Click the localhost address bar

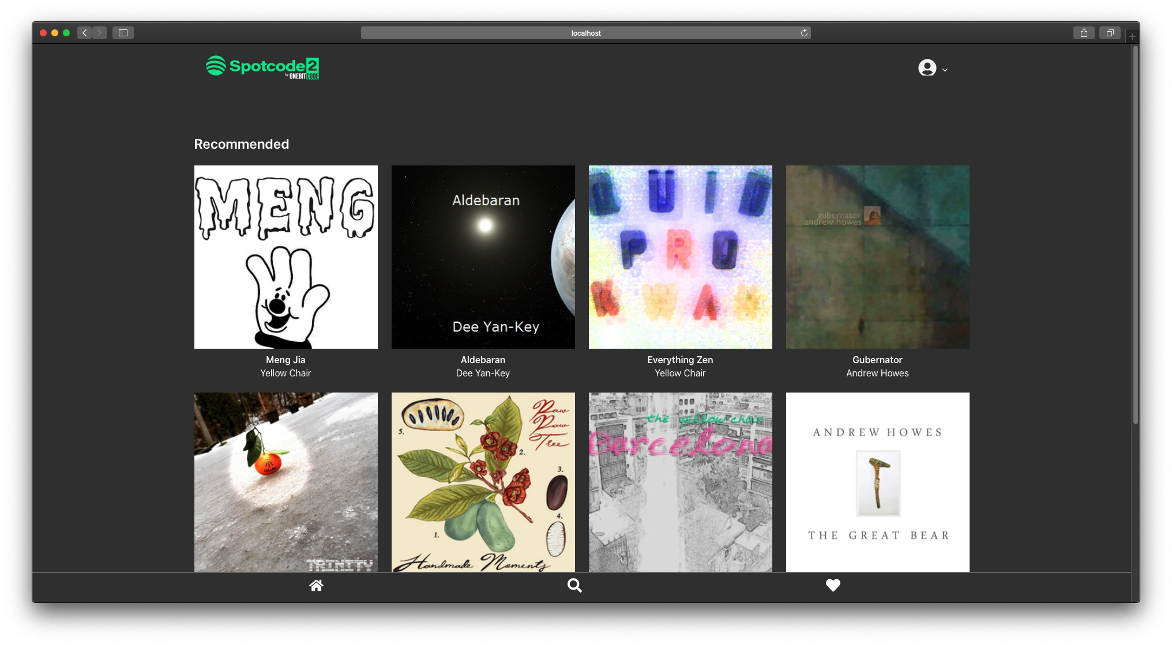pyautogui.click(x=585, y=33)
